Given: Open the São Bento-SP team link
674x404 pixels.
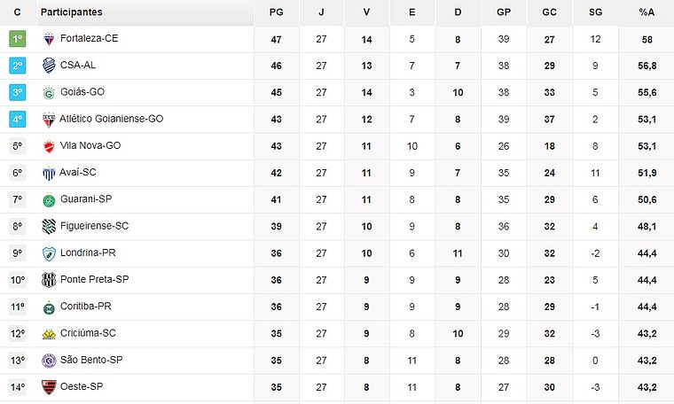Looking at the screenshot, I should pyautogui.click(x=93, y=361).
